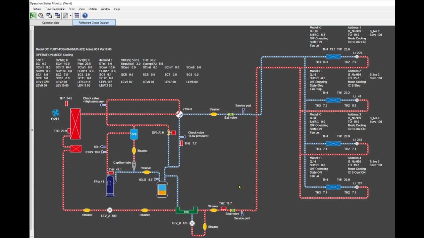Switch to the Operation data tab
Image resolution: width=424 pixels, height=238 pixels.
(51, 23)
